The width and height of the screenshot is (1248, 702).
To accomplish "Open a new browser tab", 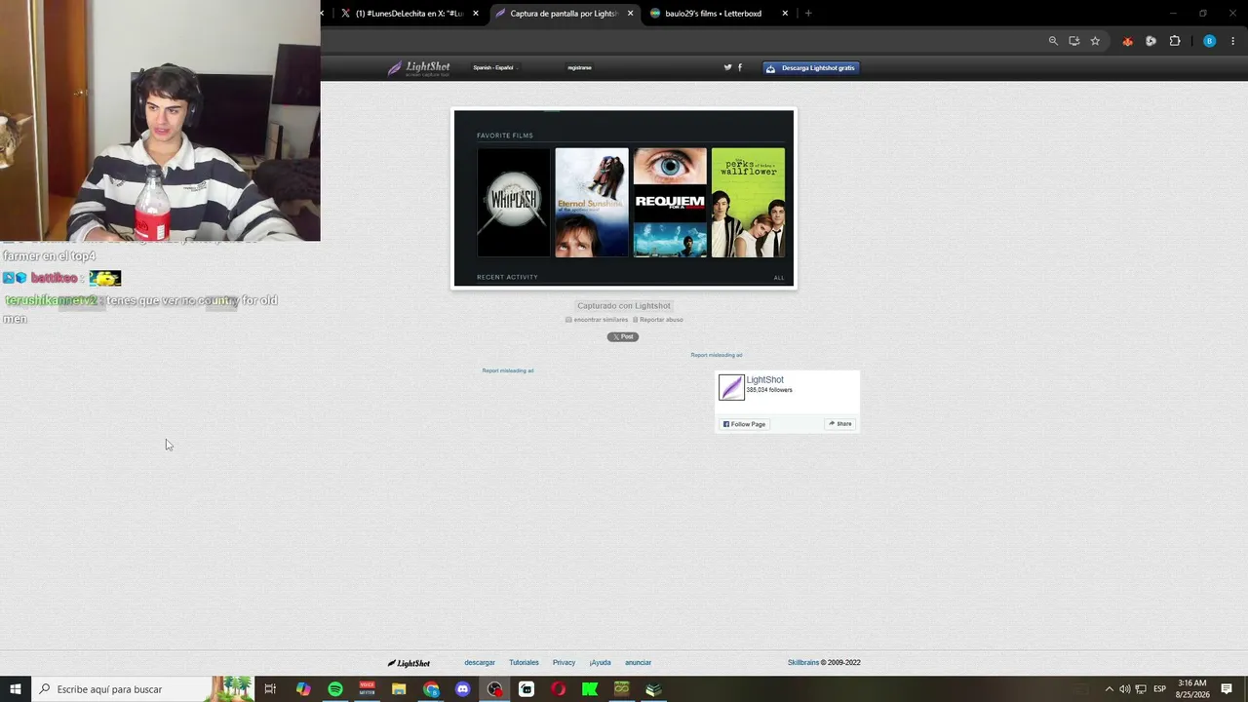I will 808,14.
